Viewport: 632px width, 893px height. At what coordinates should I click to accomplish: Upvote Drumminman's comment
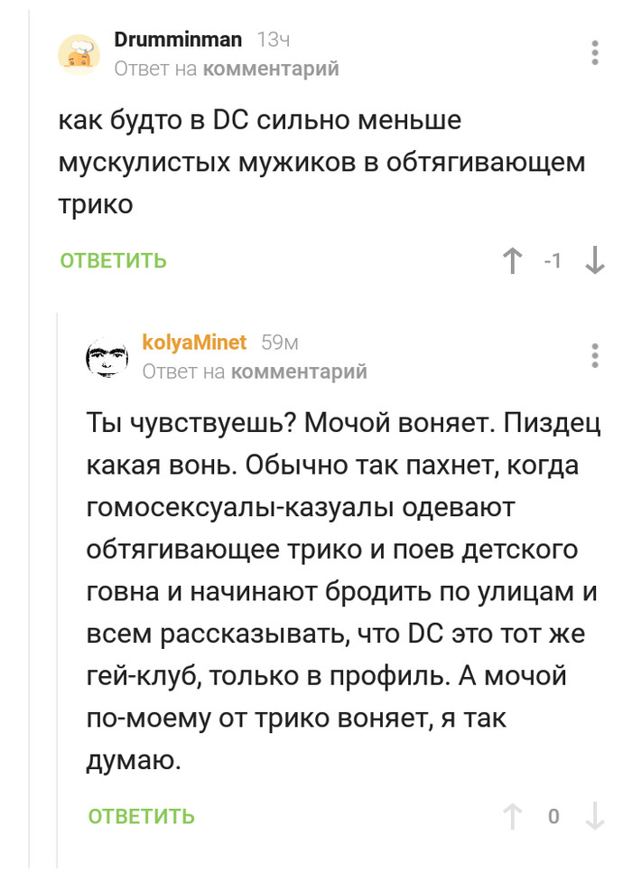(x=513, y=261)
